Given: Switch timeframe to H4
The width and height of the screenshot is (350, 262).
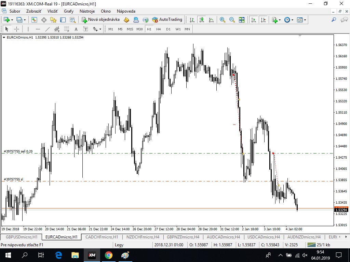Looking at the screenshot, I should pyautogui.click(x=159, y=29).
